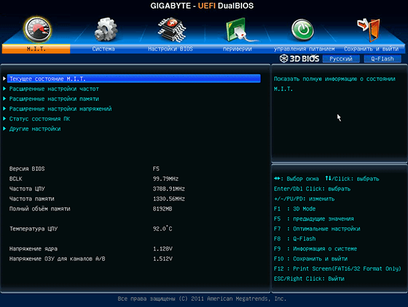The height and width of the screenshot is (307, 408).
Task: Click arrow beside Расширенные настройки памяти
Action: (x=5, y=99)
